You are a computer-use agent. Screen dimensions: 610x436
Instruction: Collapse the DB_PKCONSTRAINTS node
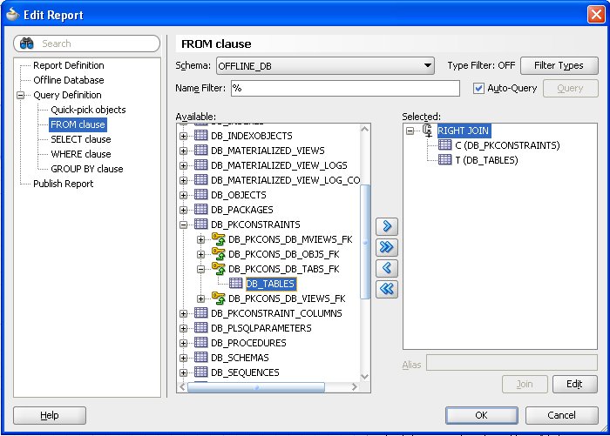pos(184,225)
